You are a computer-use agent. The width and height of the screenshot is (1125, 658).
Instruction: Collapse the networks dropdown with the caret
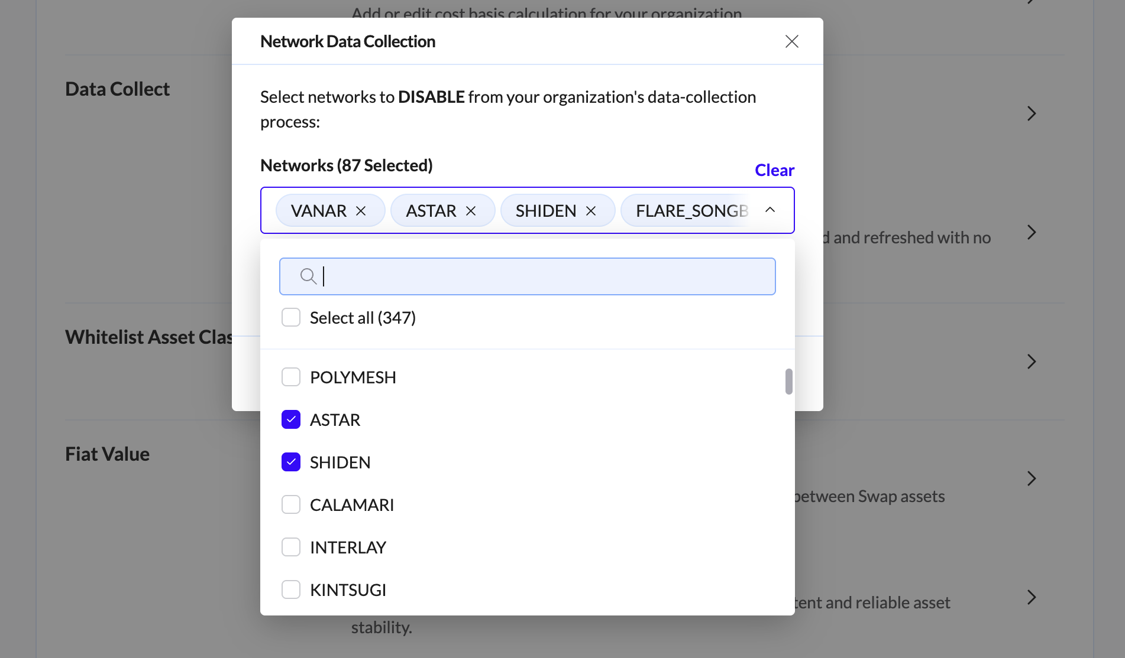click(770, 210)
